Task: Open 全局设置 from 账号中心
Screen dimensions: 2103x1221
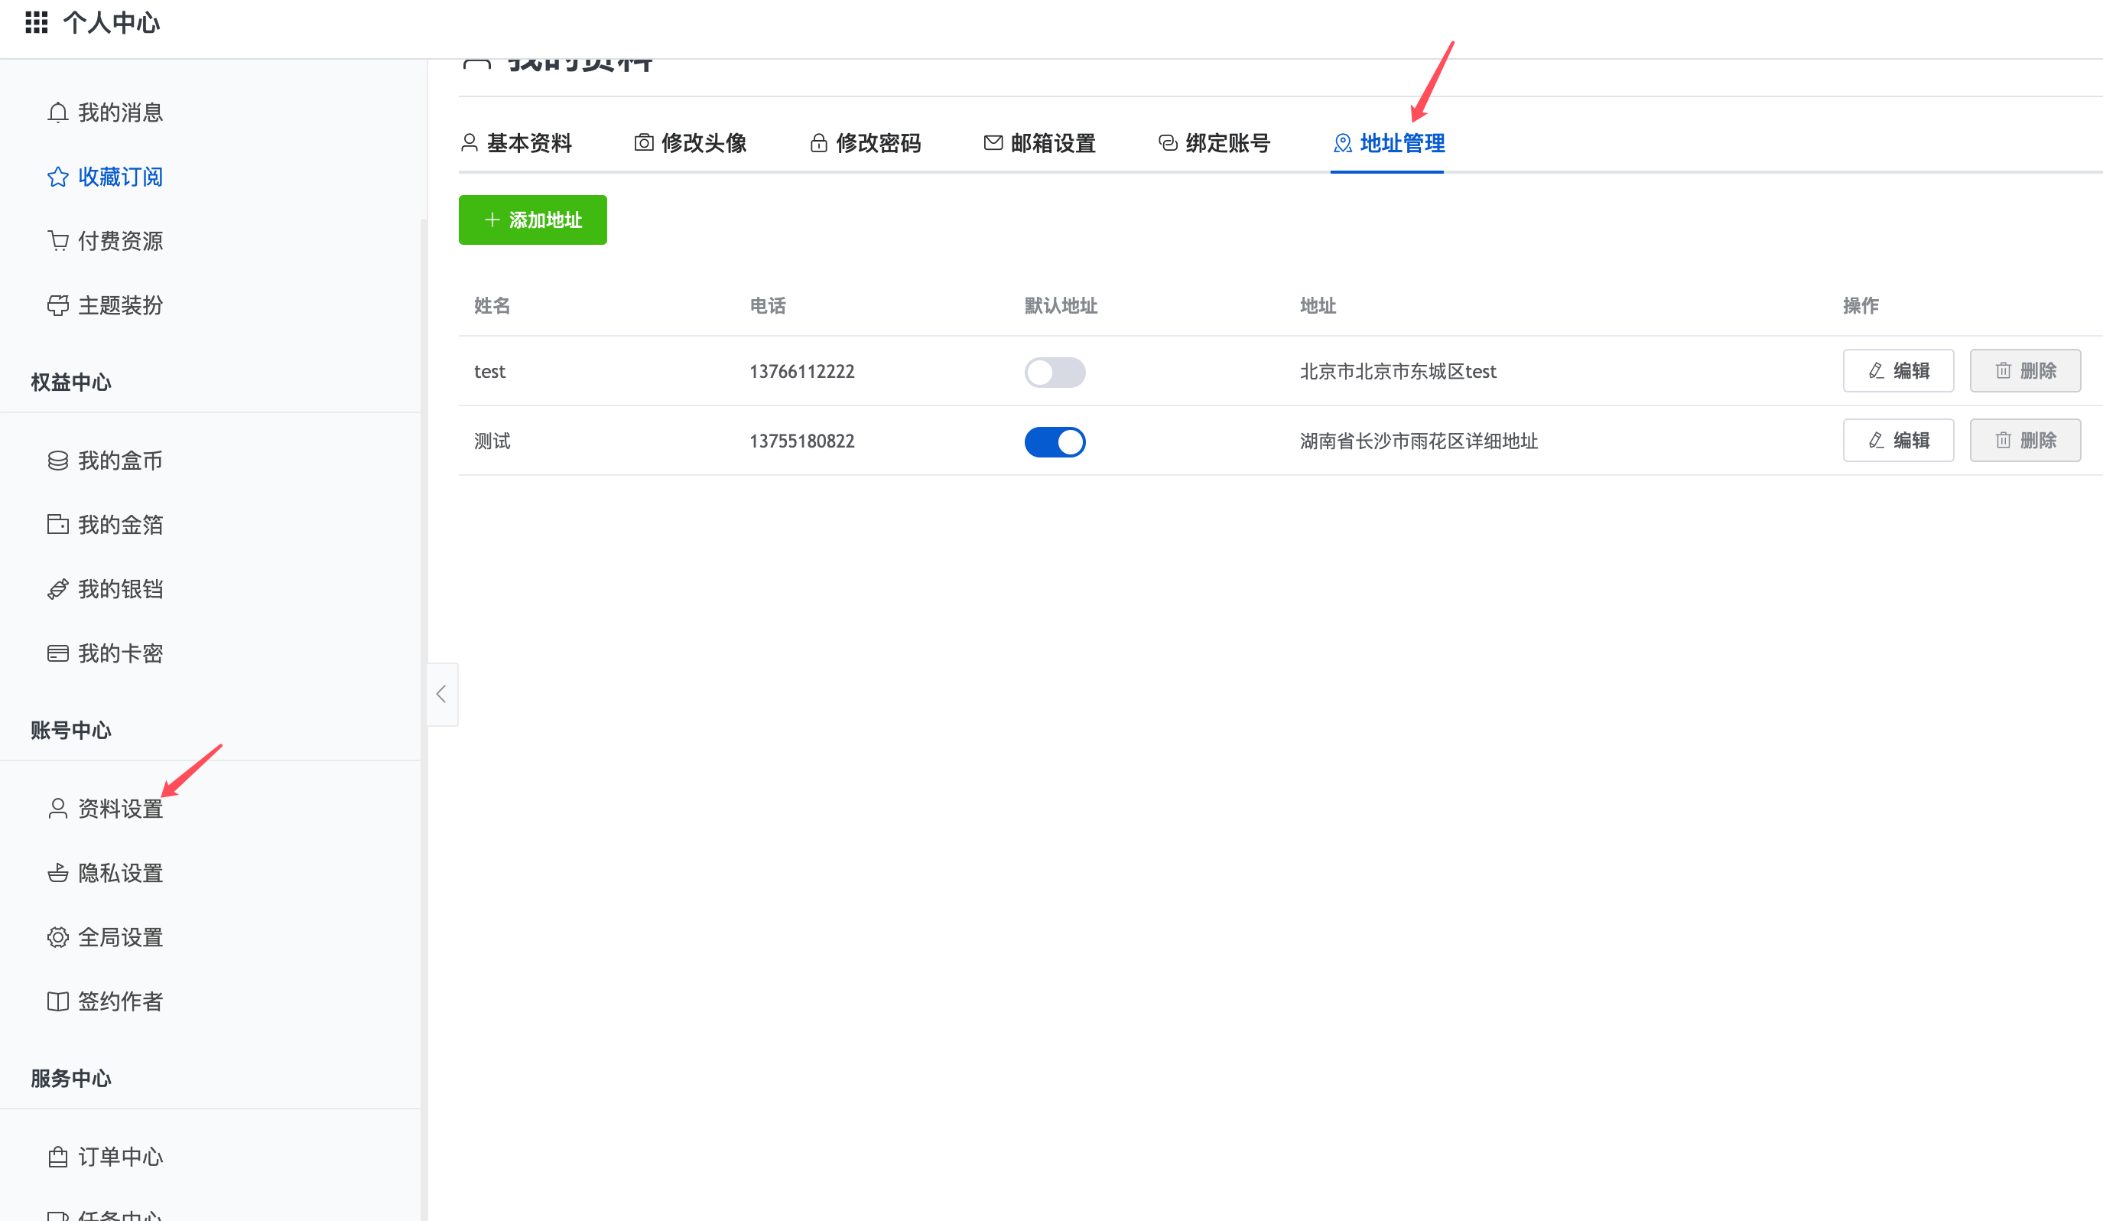Action: click(x=120, y=936)
